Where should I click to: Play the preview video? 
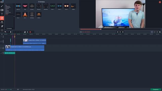click(120, 32)
